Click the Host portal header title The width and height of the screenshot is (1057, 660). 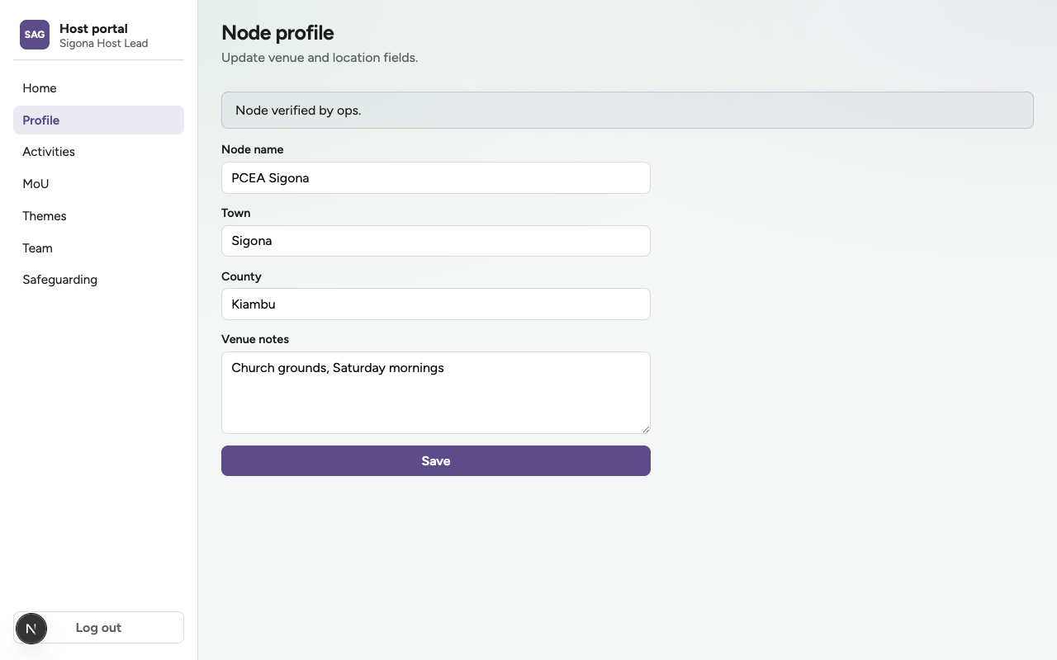pos(93,28)
